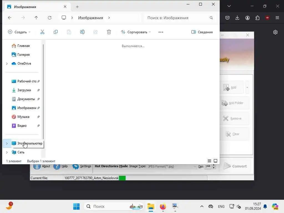The width and height of the screenshot is (284, 213).
Task: Open Firefox extensions puzzle icon
Action: pos(257,18)
